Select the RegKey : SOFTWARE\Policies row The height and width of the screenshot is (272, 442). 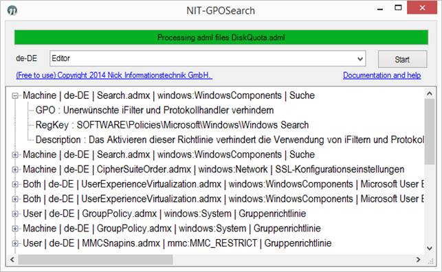(172, 125)
